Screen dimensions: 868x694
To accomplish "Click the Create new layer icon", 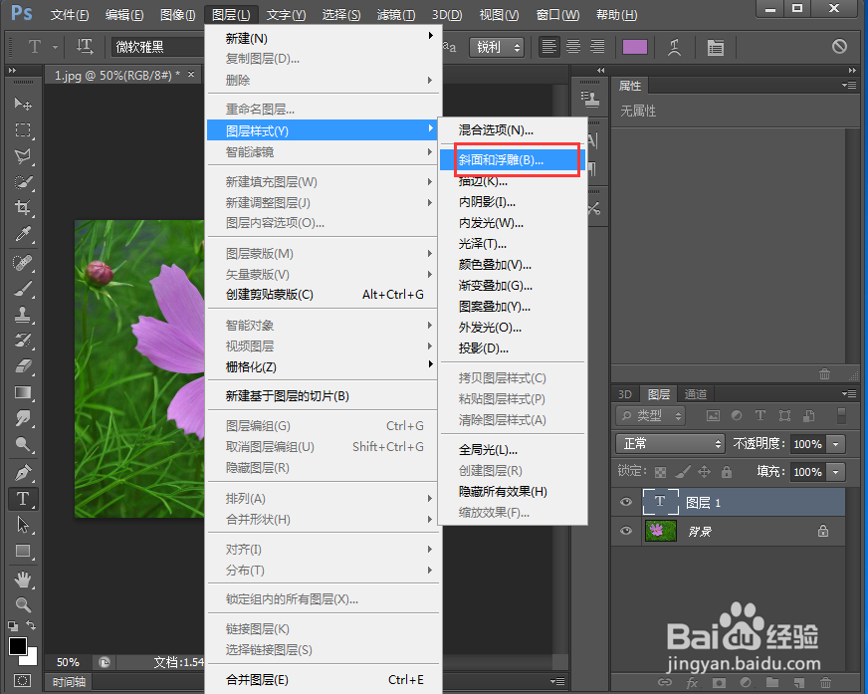I will (798, 683).
